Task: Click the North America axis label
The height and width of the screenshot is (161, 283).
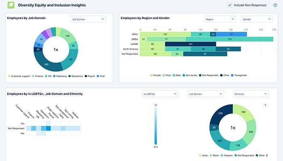Action: click(130, 49)
